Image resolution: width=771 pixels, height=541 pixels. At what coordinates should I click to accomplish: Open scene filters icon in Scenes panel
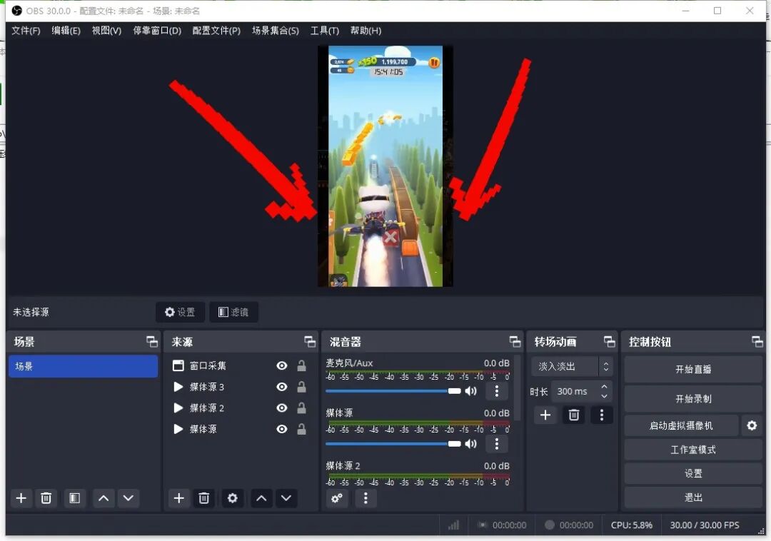coord(75,498)
